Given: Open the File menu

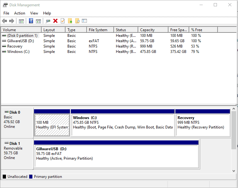Looking at the screenshot, I should pyautogui.click(x=6, y=13).
